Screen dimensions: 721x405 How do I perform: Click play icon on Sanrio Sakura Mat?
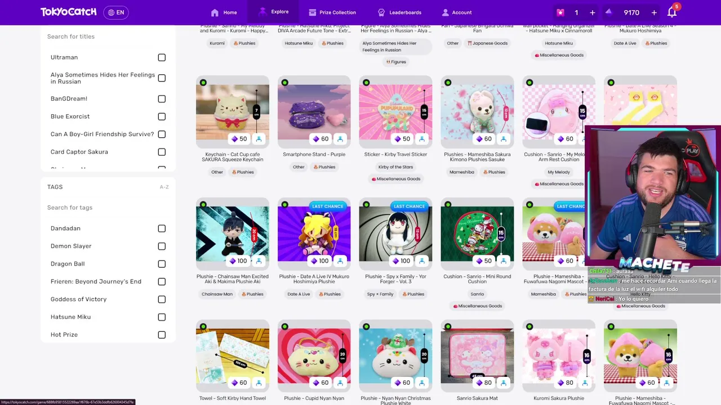tap(504, 382)
